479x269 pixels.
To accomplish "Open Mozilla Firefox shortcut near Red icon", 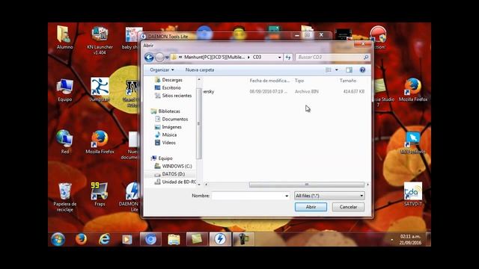I will tap(100, 142).
